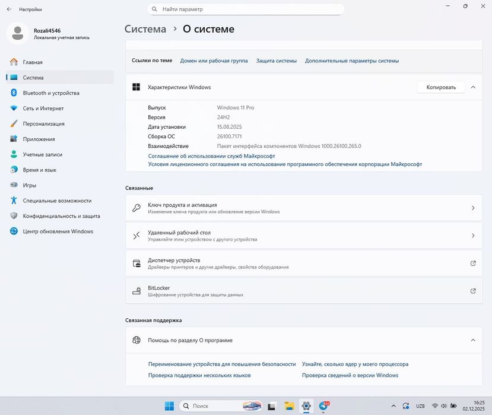Click Settings gear icon on taskbar
Image resolution: width=492 pixels, height=415 pixels.
coord(306,406)
